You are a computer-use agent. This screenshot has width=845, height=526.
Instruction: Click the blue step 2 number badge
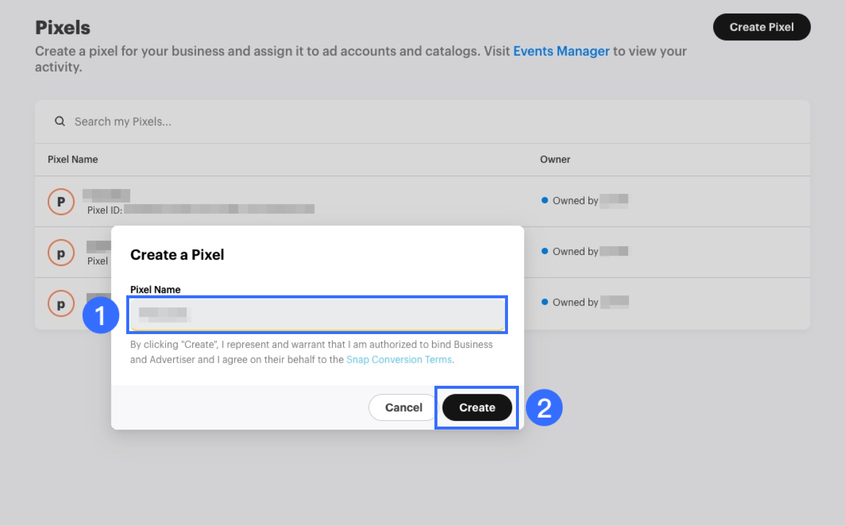544,408
